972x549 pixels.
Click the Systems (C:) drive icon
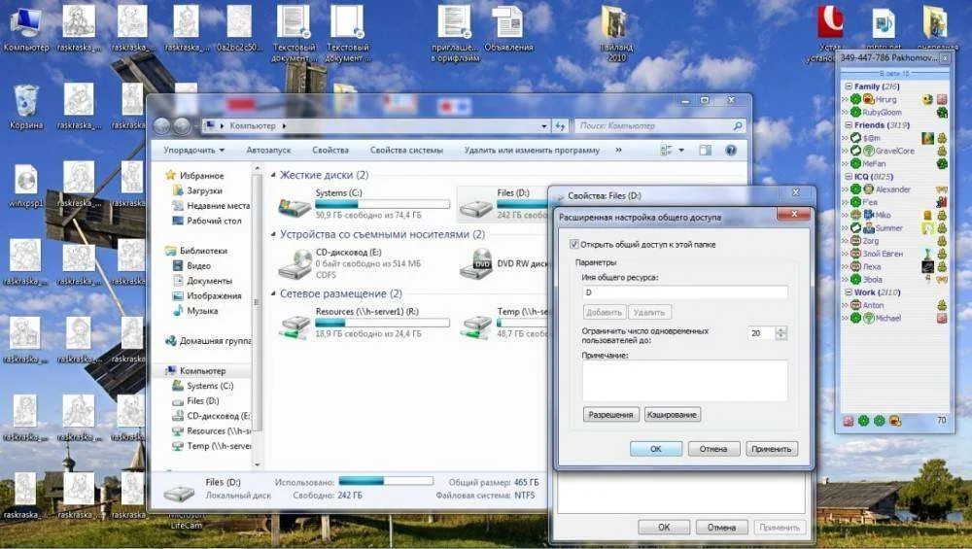[x=295, y=206]
